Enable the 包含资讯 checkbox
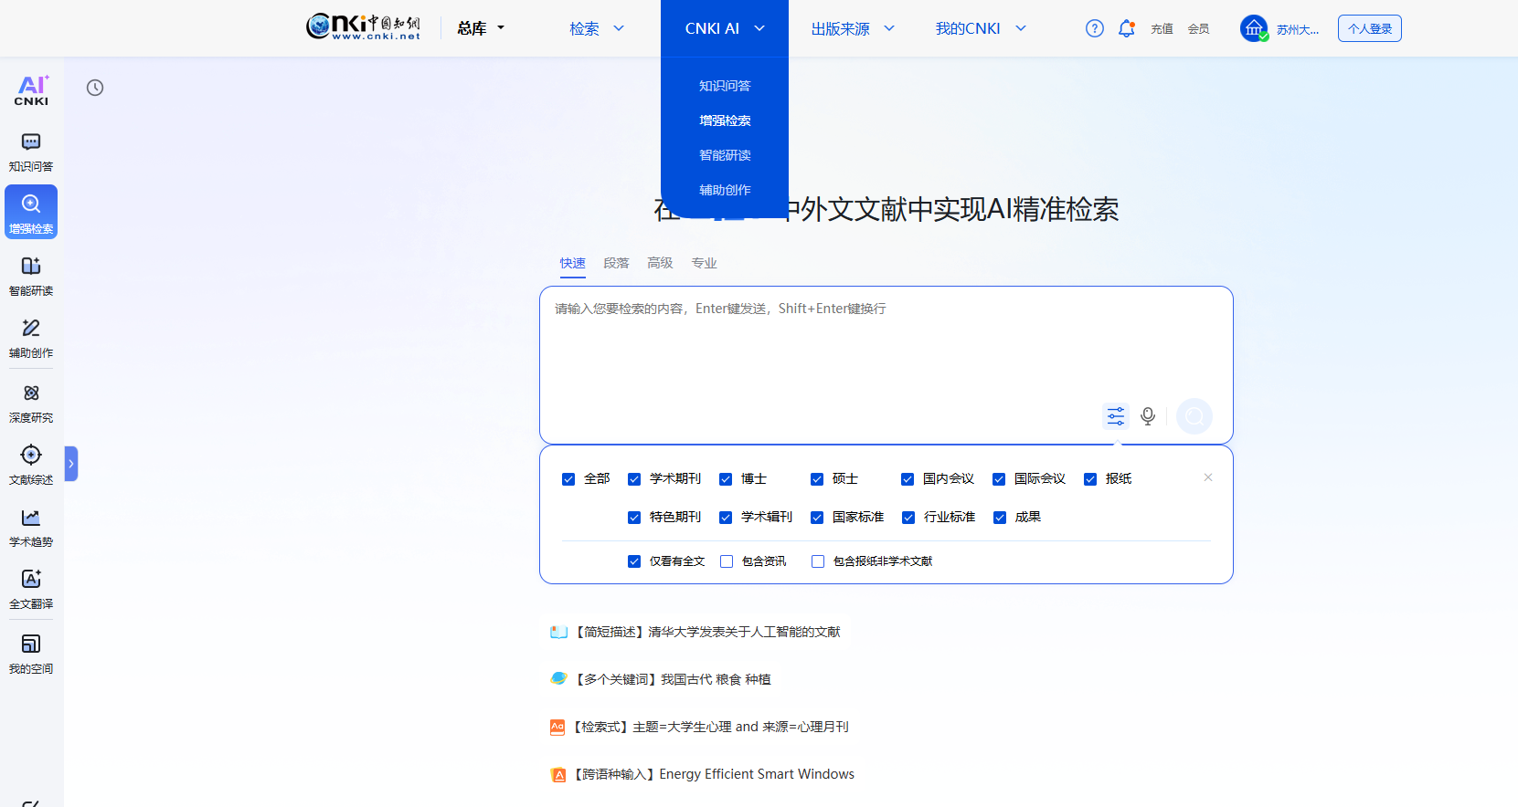 [727, 561]
